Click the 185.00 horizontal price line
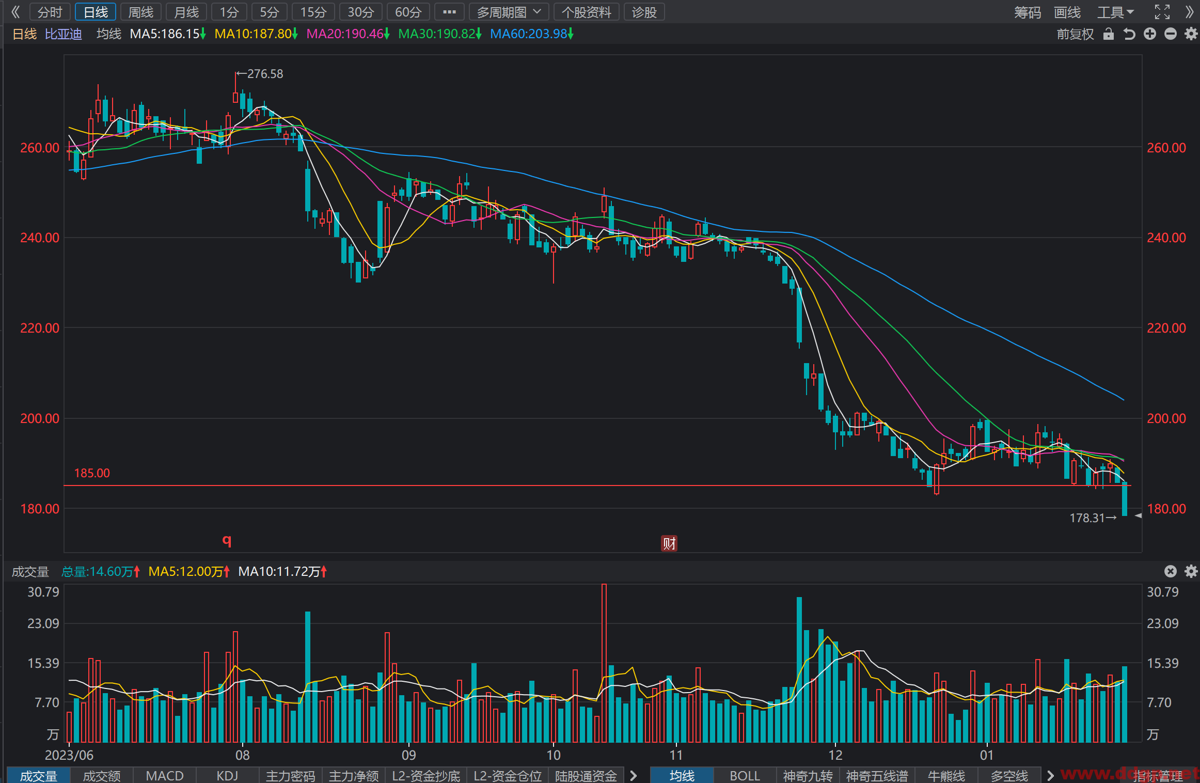This screenshot has width=1200, height=783. (597, 486)
